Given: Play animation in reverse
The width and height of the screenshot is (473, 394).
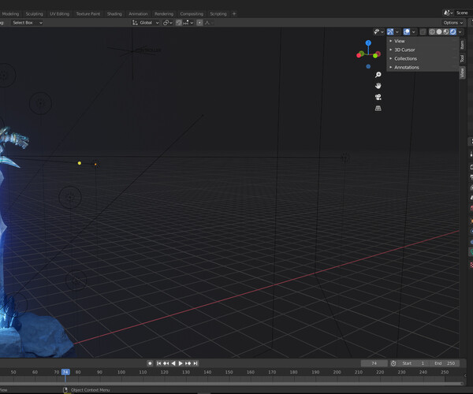Looking at the screenshot, I should (x=173, y=363).
